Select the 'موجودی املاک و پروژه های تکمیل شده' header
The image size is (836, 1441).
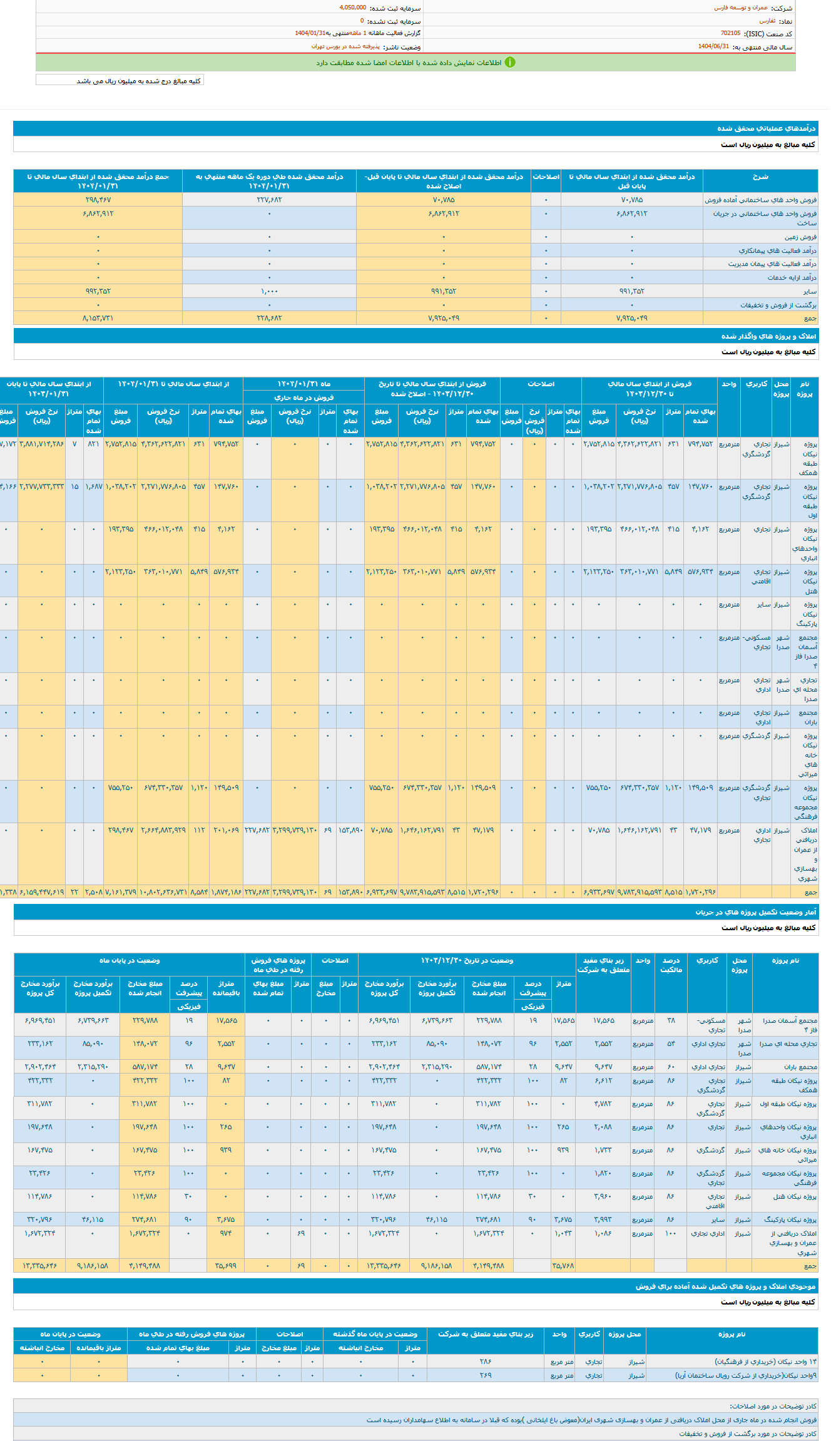pos(725,1286)
